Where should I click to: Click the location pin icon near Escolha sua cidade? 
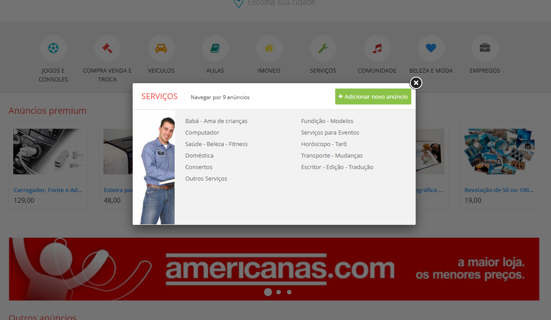coord(238,3)
